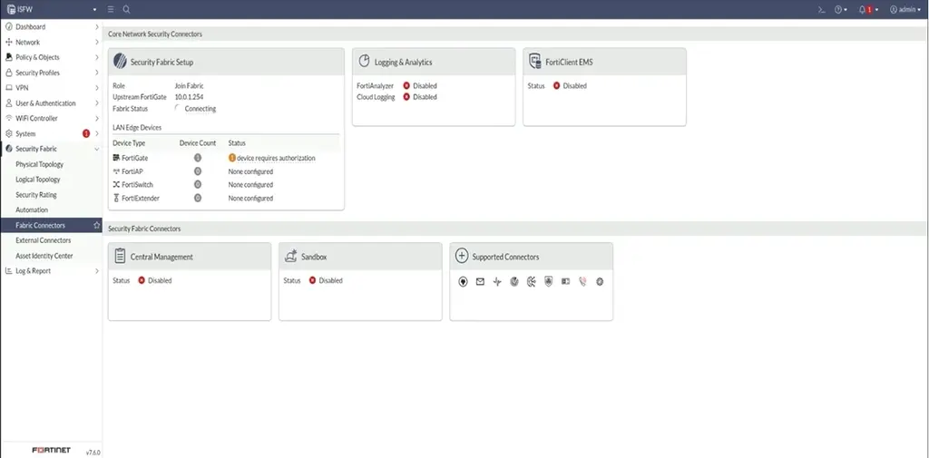Open the admin user menu

click(905, 10)
